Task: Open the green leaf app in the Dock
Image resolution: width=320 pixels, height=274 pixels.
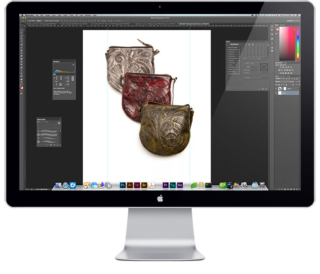Action: [194, 185]
